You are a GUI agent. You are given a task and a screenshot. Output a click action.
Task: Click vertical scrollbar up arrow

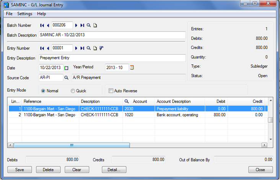tap(270, 100)
